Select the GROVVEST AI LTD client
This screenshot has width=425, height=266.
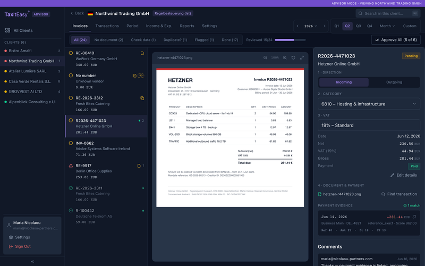pyautogui.click(x=32, y=92)
